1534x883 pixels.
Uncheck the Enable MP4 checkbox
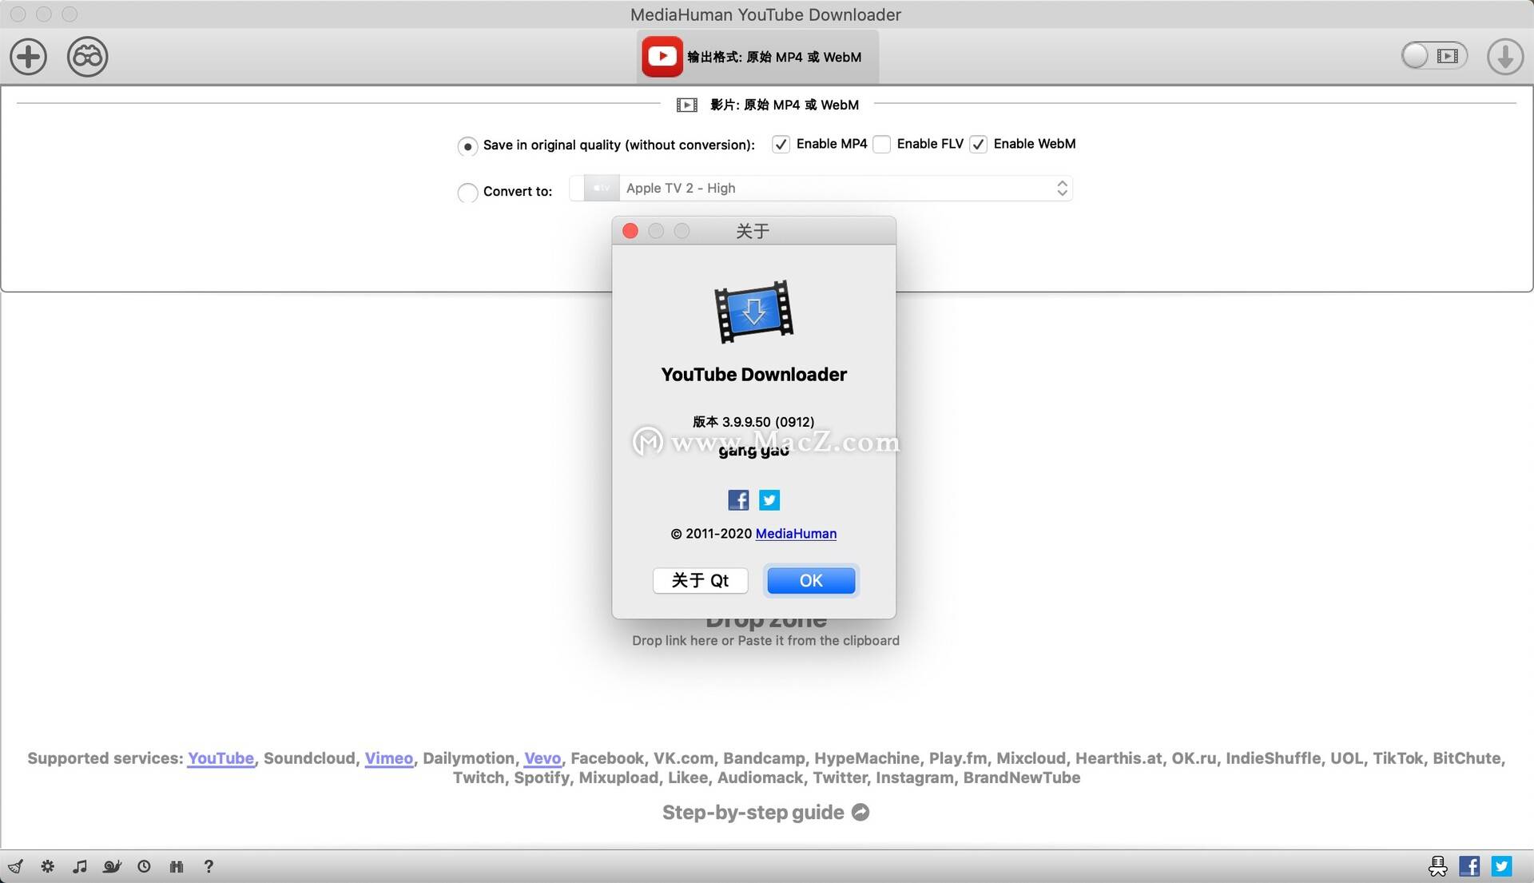coord(781,145)
